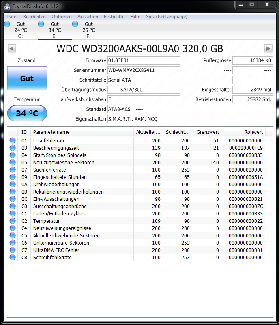
Task: Click the Firmware field 01.03E01
Action: pos(144,60)
